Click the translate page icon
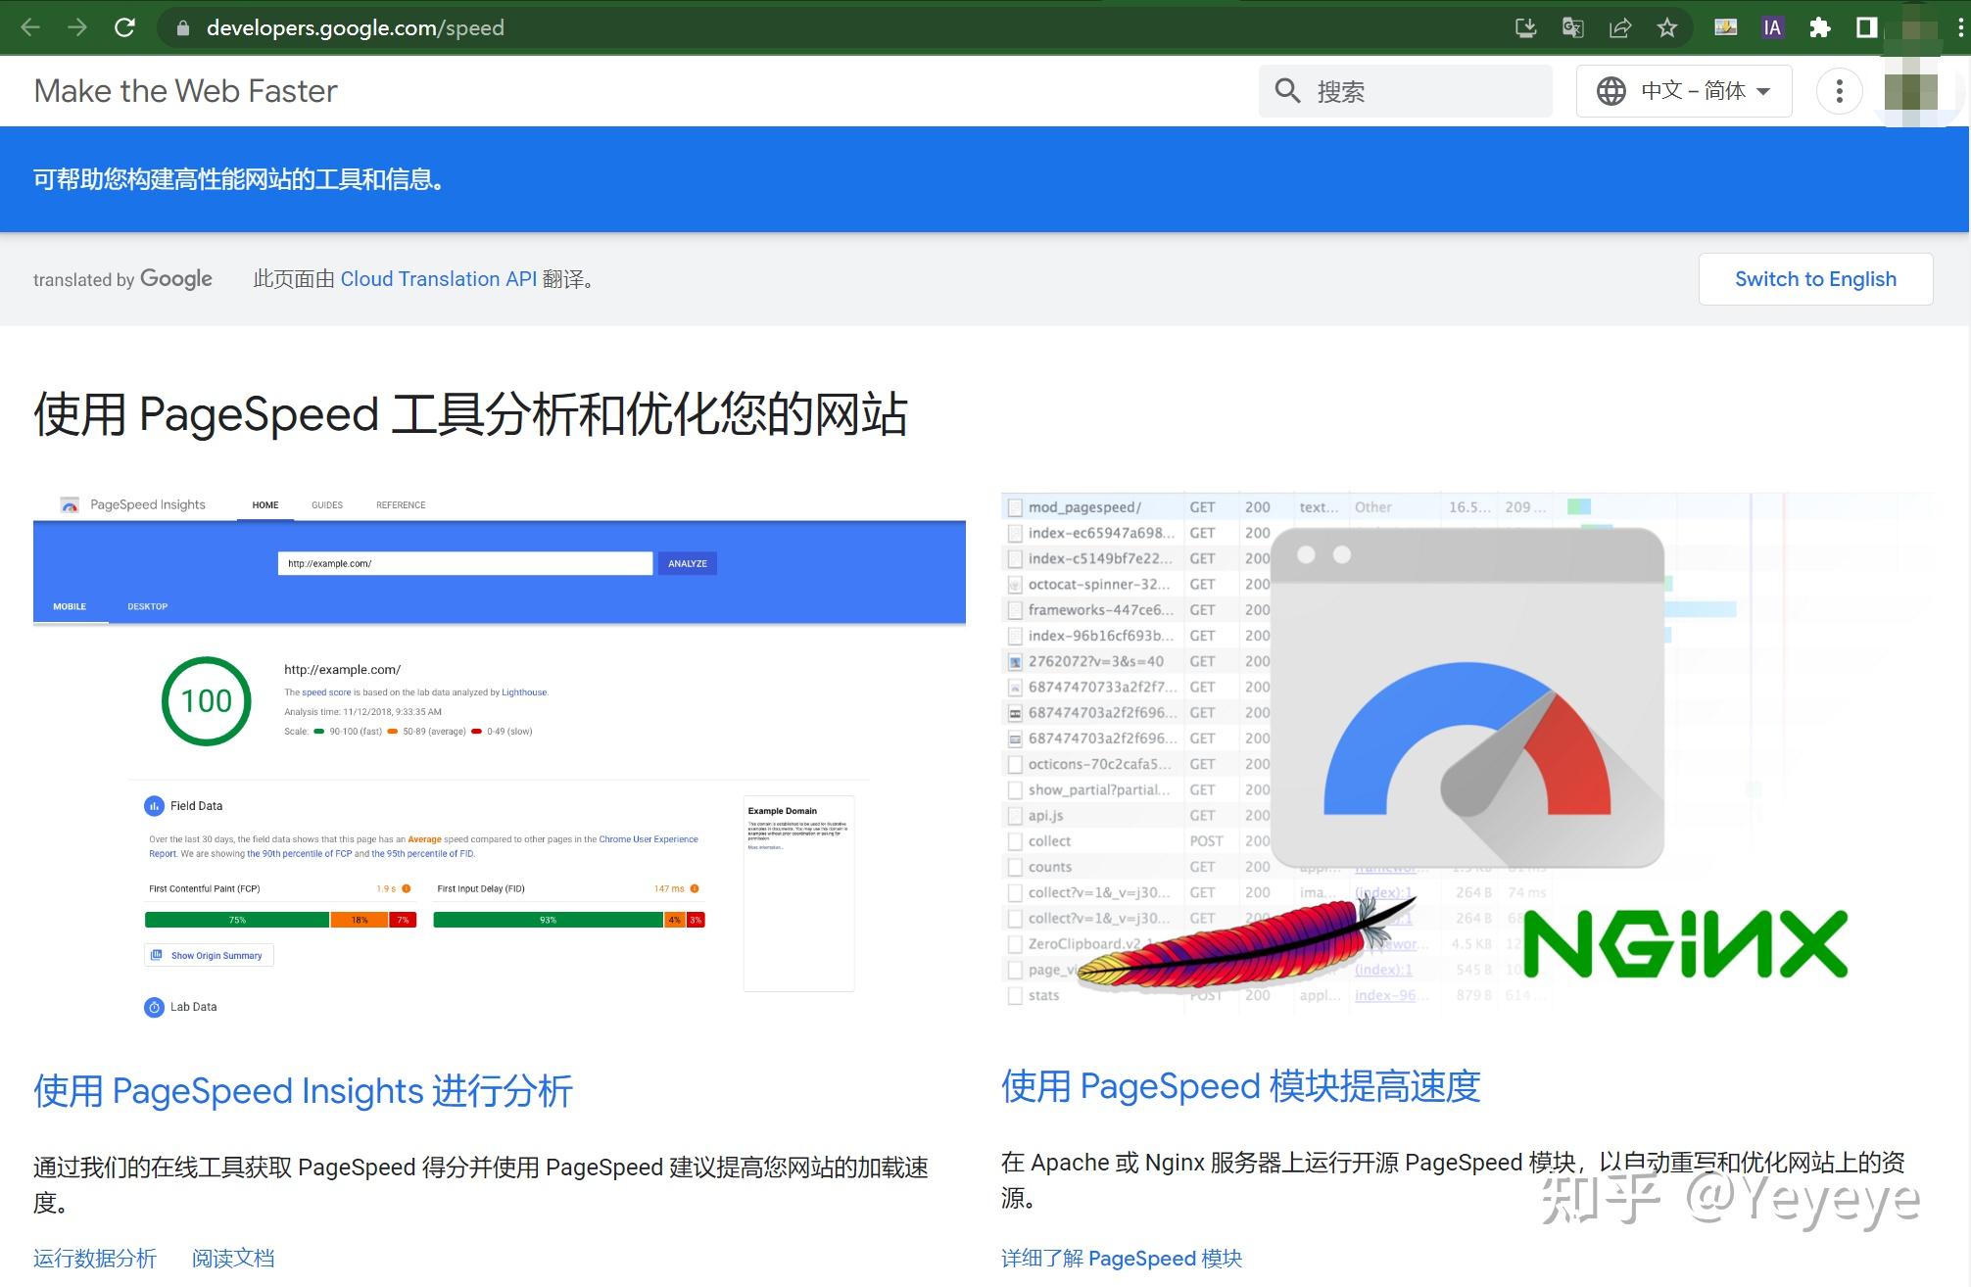The height and width of the screenshot is (1287, 1971). 1572,27
